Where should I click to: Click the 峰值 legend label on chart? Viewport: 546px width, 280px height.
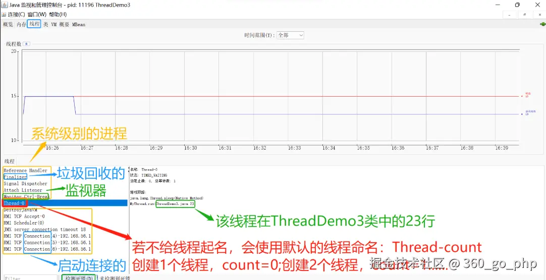528,95
